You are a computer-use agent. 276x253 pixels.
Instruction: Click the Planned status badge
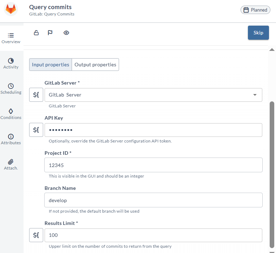[x=255, y=10]
